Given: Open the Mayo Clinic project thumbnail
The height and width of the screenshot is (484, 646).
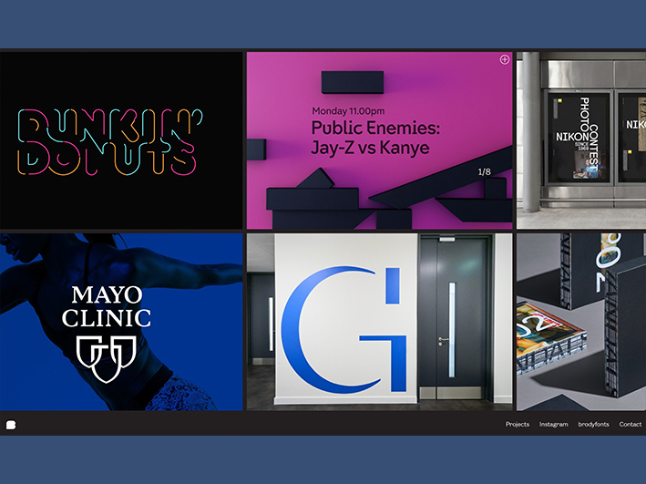Looking at the screenshot, I should (x=121, y=322).
